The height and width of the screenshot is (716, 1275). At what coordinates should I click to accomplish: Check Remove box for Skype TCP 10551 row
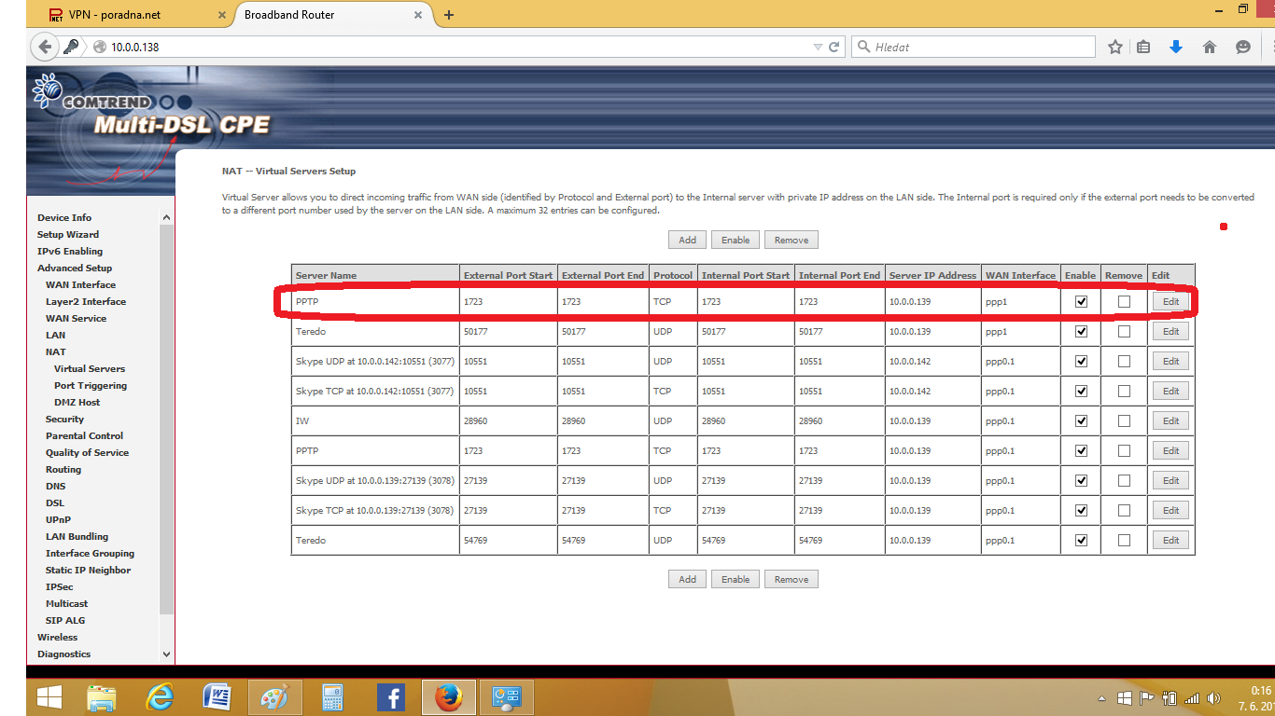(1124, 392)
